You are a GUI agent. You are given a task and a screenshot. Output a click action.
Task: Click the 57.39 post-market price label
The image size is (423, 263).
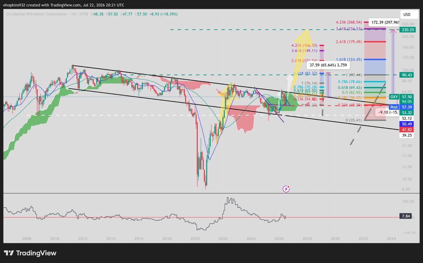click(406, 107)
